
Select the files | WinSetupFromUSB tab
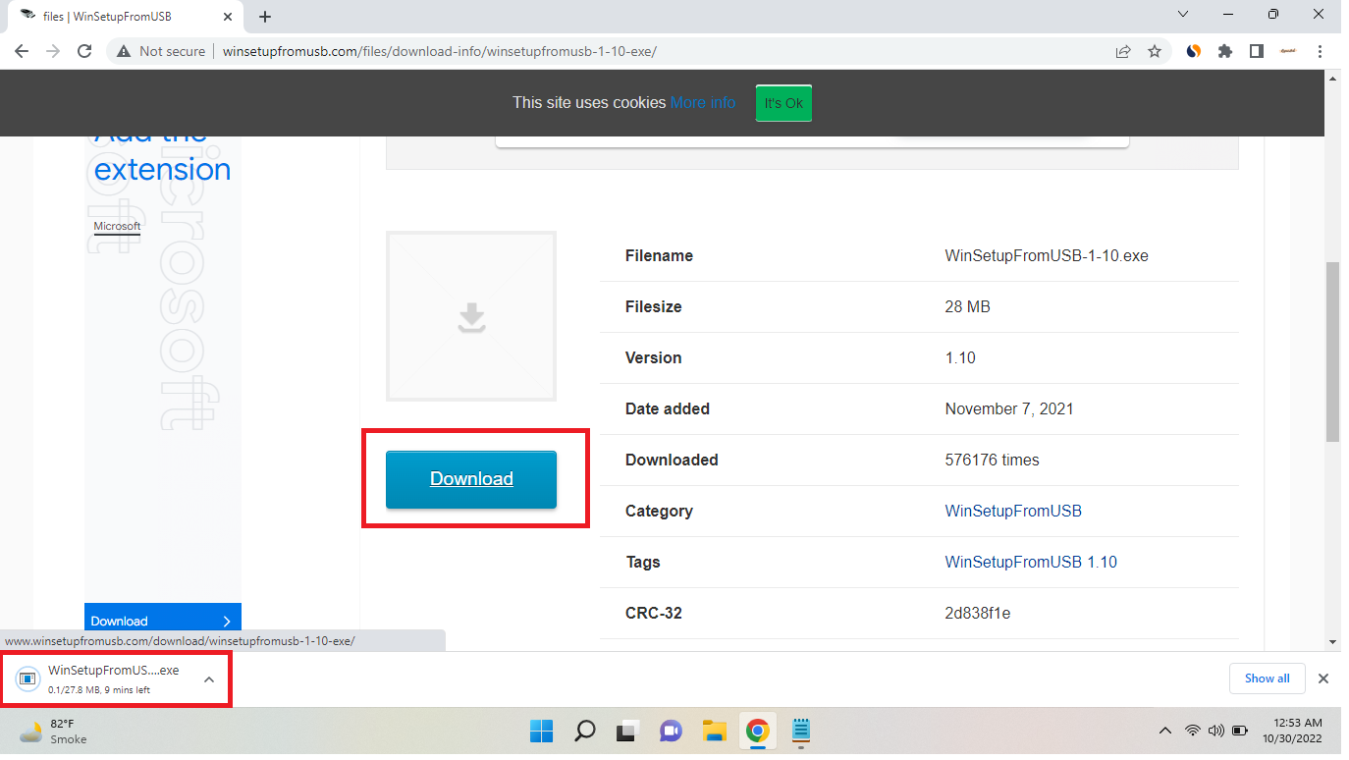click(125, 17)
